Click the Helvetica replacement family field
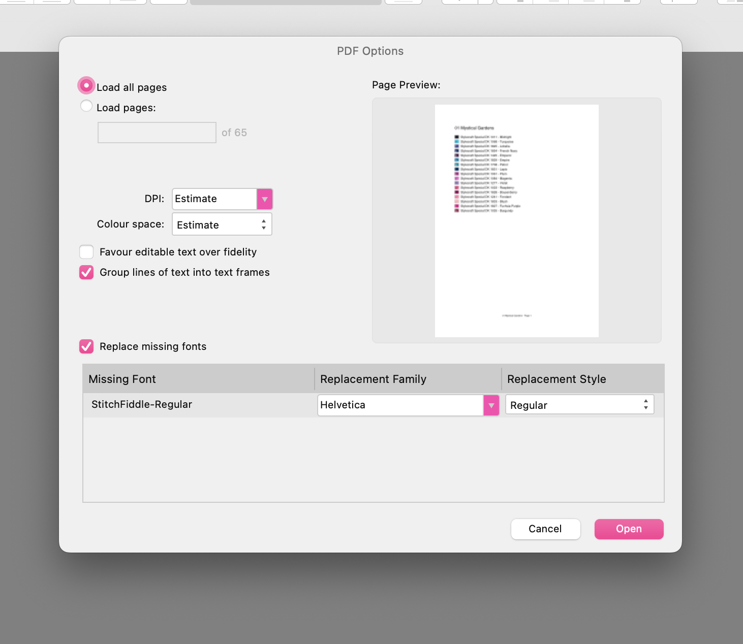This screenshot has width=743, height=644. point(400,405)
